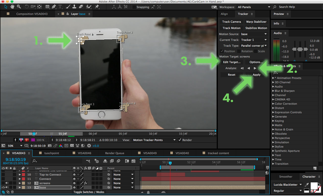Expand the Color Correction effects category

[x=273, y=104]
